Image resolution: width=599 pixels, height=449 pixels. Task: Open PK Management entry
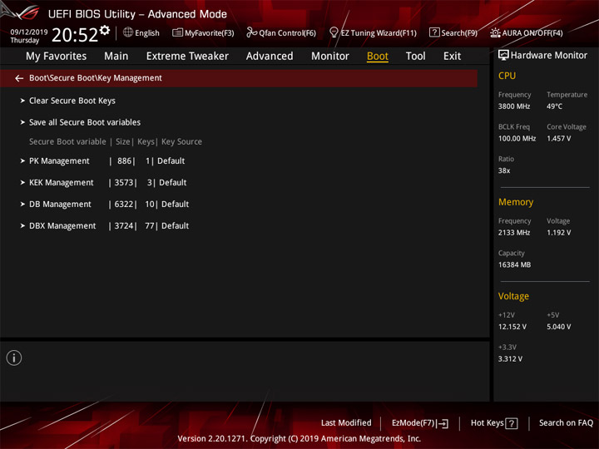(59, 160)
